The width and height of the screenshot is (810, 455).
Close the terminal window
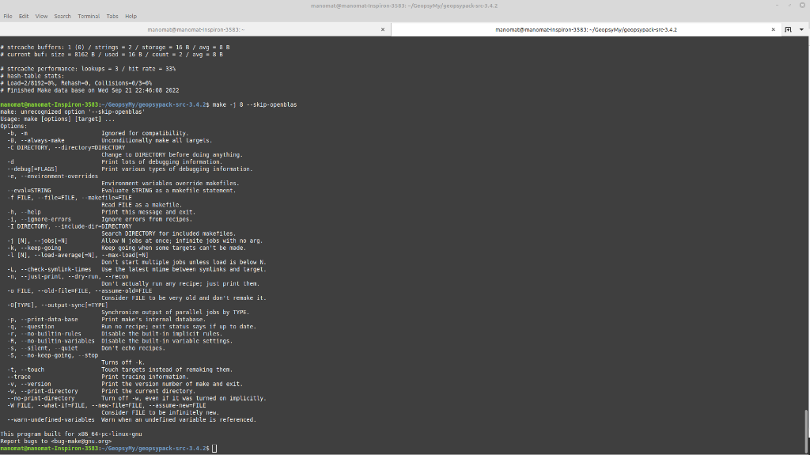801,5
